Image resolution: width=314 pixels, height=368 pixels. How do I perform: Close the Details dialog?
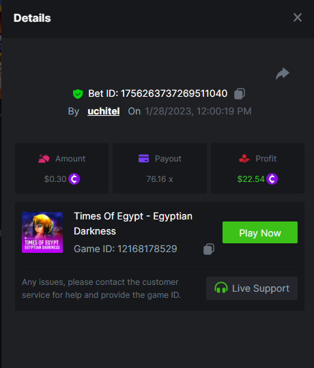pos(298,18)
